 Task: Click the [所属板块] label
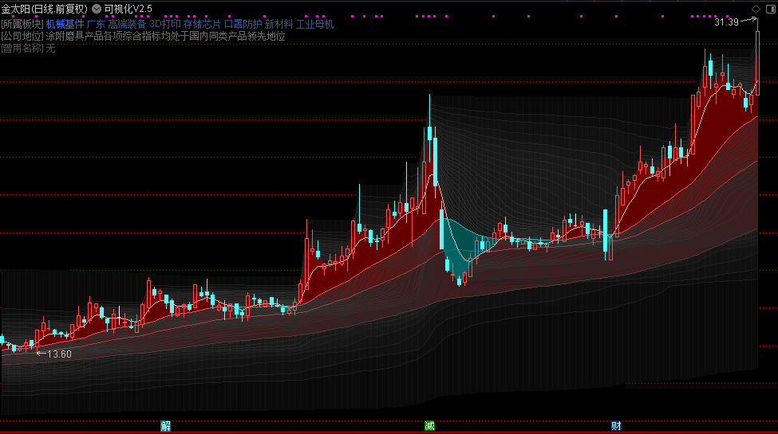22,24
